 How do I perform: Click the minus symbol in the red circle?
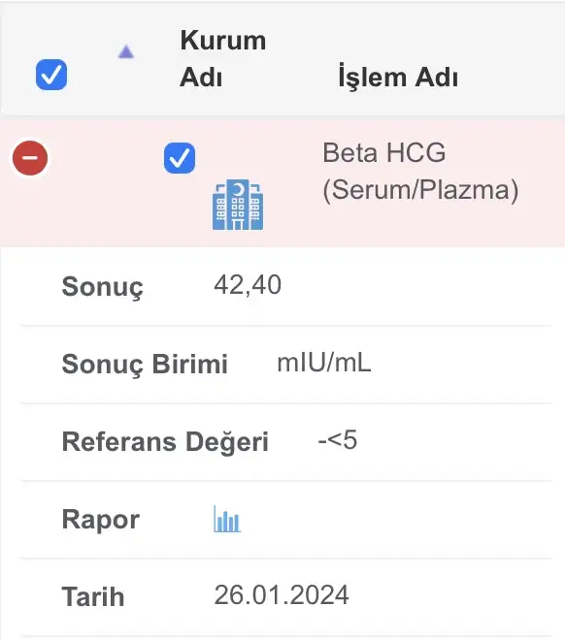click(30, 158)
